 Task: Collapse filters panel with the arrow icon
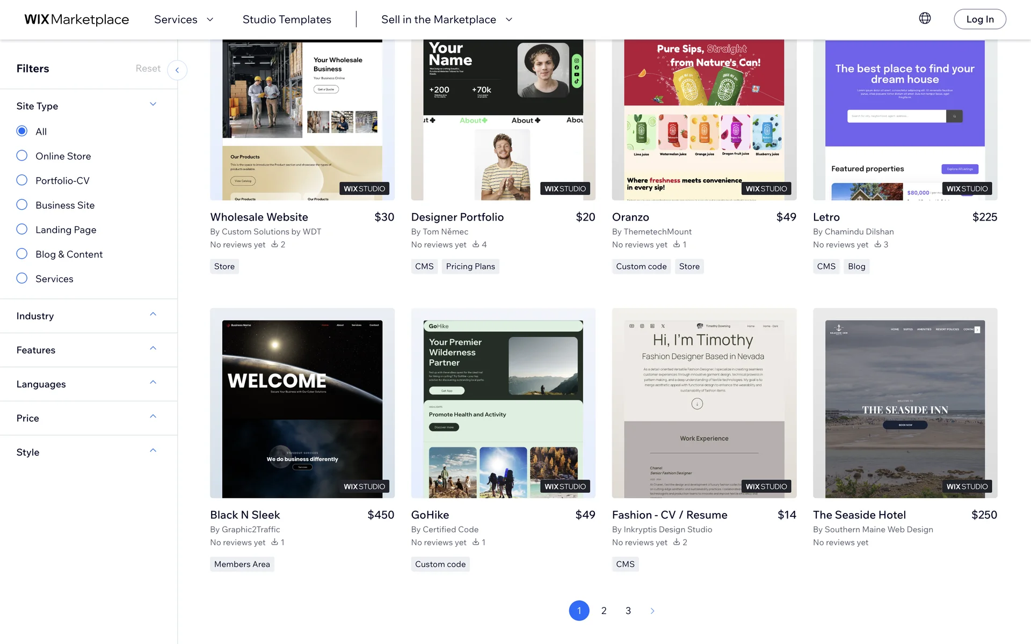(x=177, y=70)
